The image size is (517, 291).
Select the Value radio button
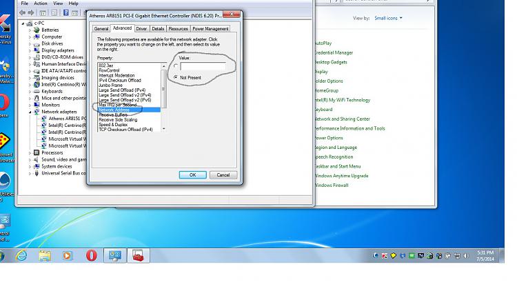pos(176,66)
